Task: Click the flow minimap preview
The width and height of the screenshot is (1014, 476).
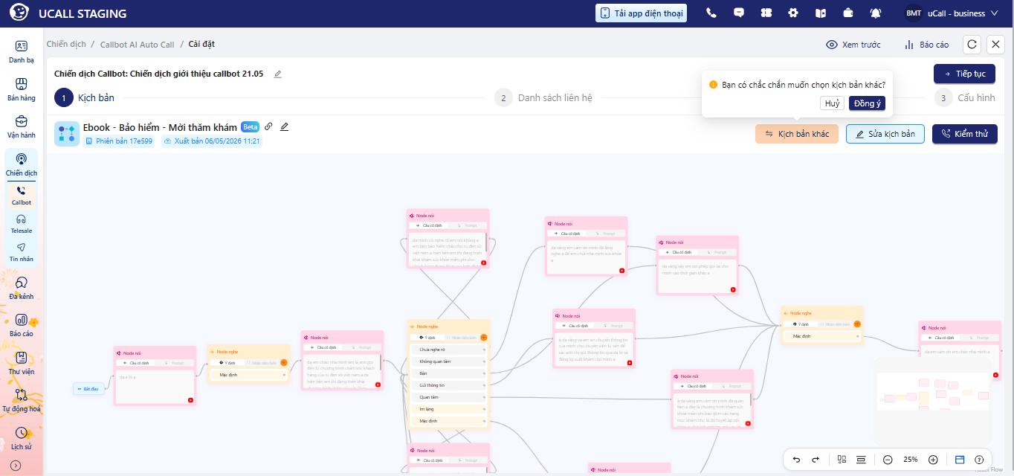Action: [x=934, y=402]
